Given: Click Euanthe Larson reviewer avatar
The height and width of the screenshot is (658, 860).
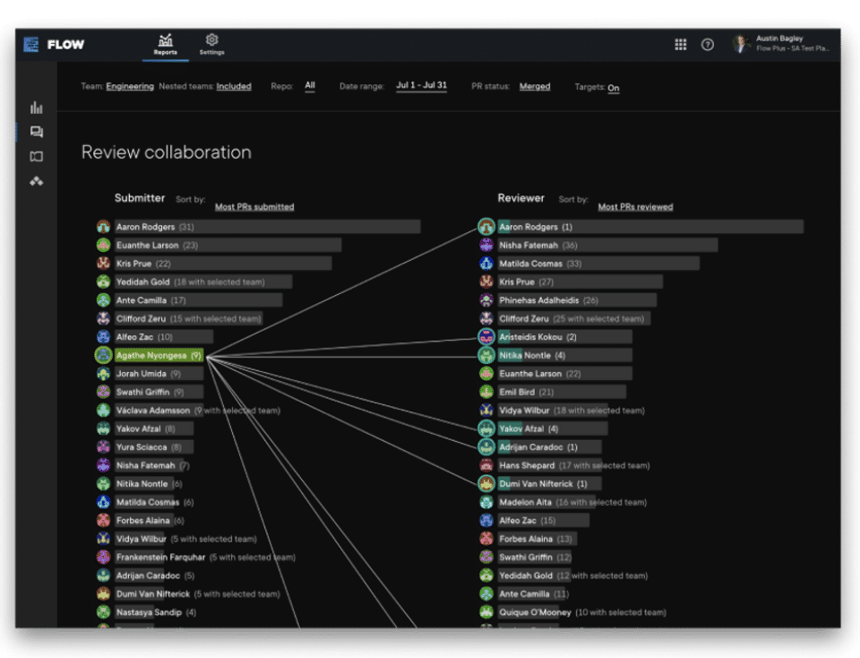Looking at the screenshot, I should click(x=486, y=374).
